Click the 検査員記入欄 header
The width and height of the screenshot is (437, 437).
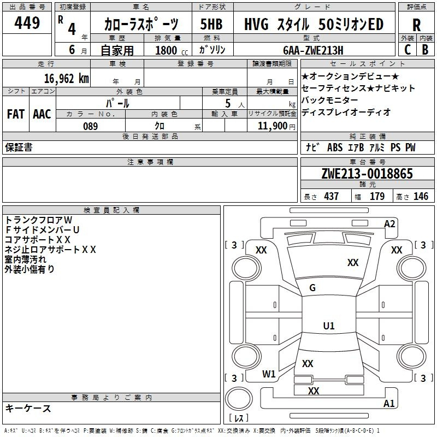pyautogui.click(x=111, y=210)
